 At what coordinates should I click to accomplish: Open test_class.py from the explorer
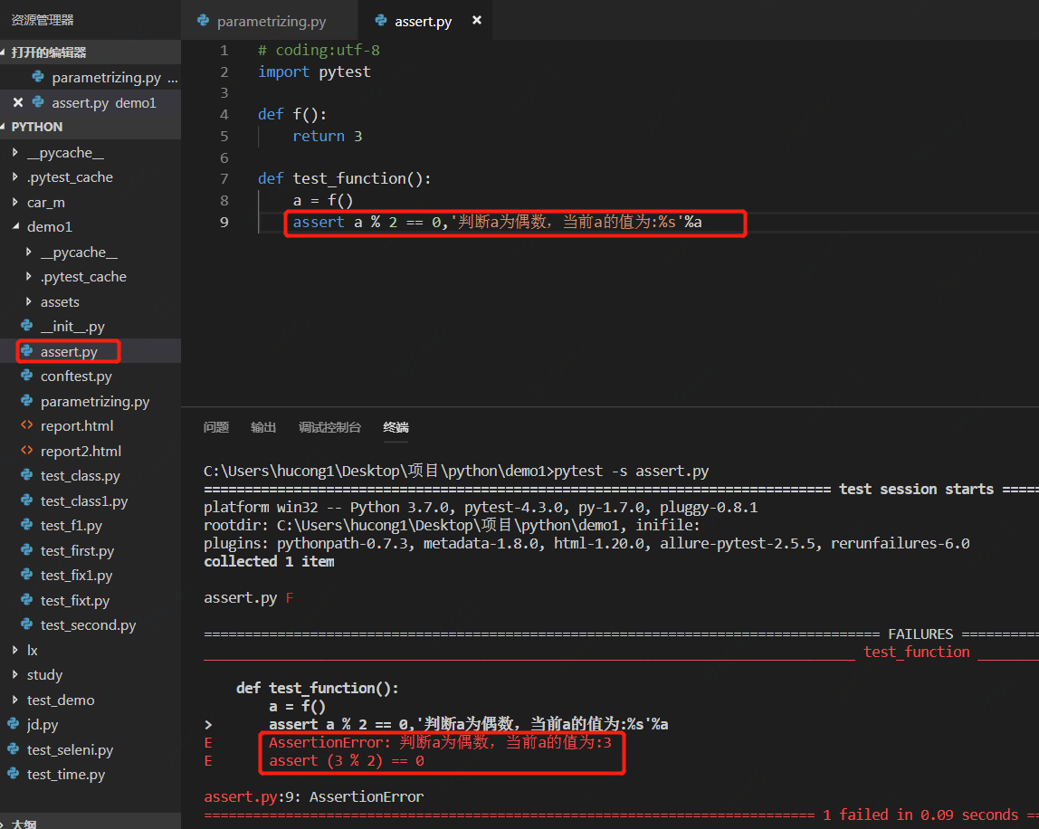coord(80,475)
